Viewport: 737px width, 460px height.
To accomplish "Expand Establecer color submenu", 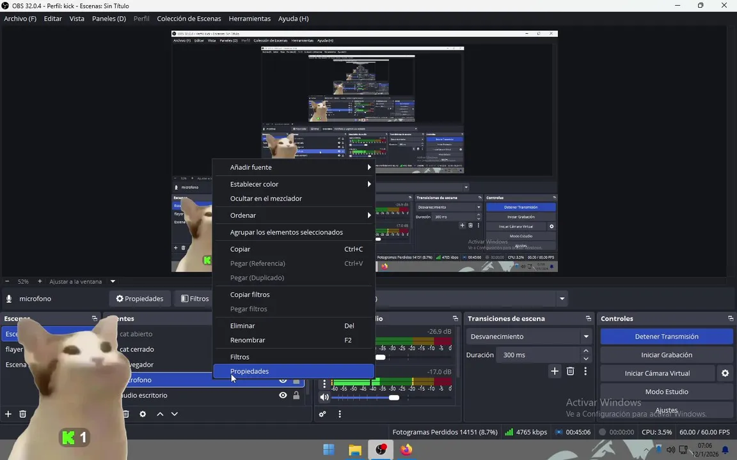I will [294, 184].
